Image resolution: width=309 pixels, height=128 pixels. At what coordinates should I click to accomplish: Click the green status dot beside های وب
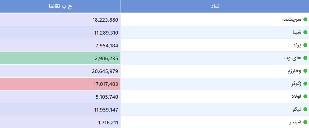[305, 58]
